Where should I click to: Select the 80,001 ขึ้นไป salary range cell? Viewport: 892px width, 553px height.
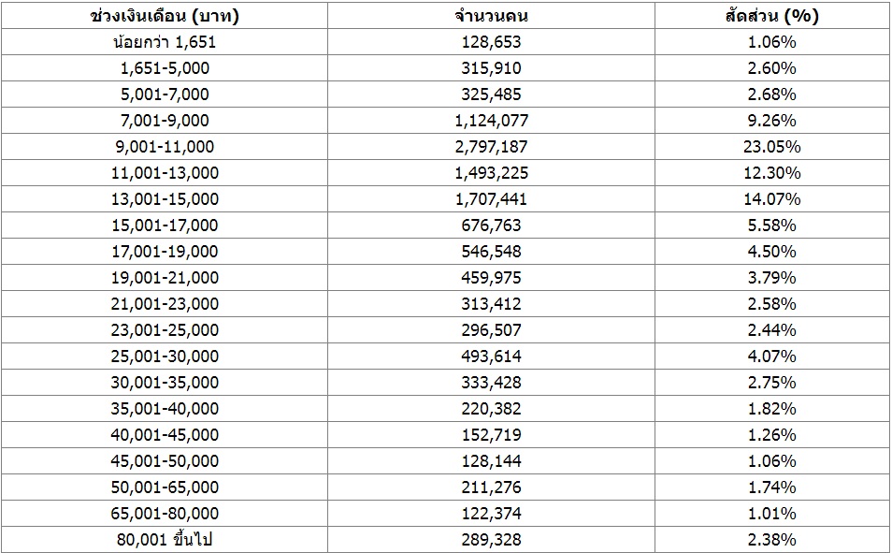tap(165, 539)
